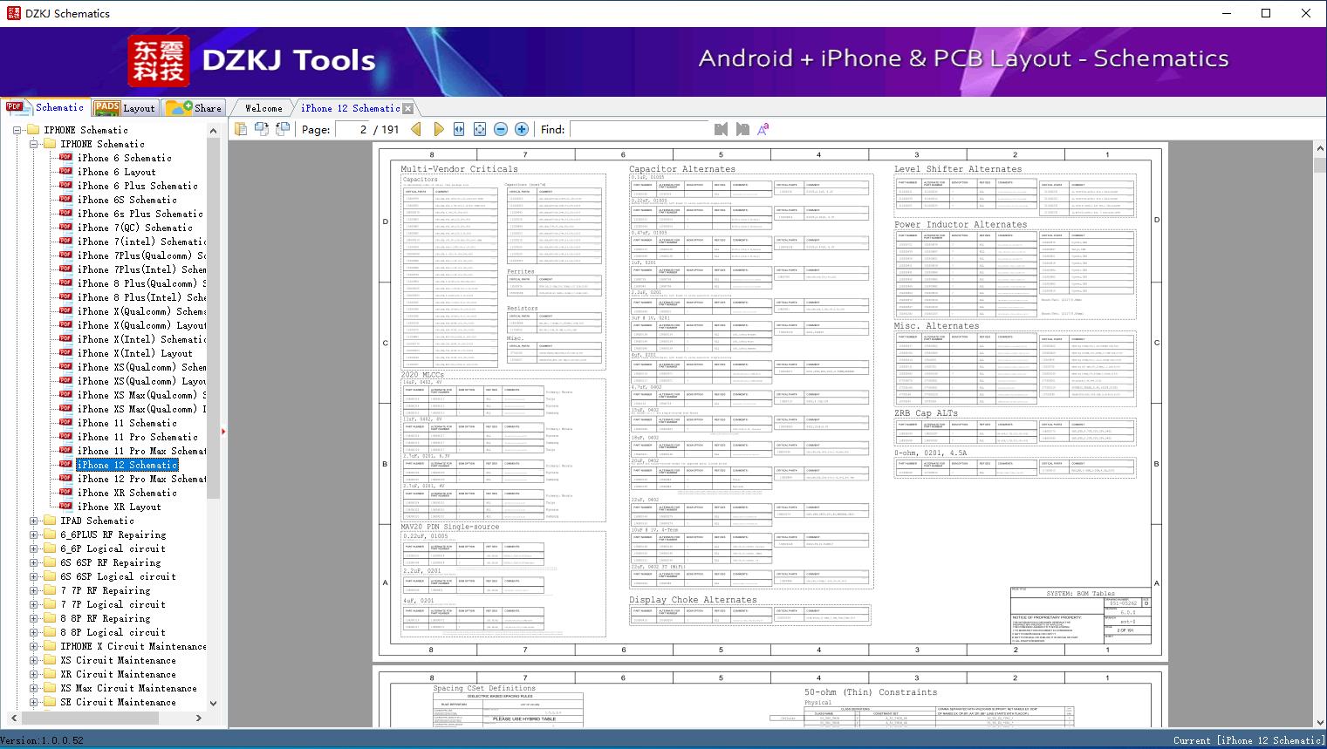Expand the 6_6PLUS RF Repairing folder
This screenshot has width=1327, height=749.
pos(34,535)
